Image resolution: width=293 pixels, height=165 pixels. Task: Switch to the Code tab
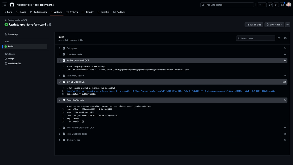8,12
